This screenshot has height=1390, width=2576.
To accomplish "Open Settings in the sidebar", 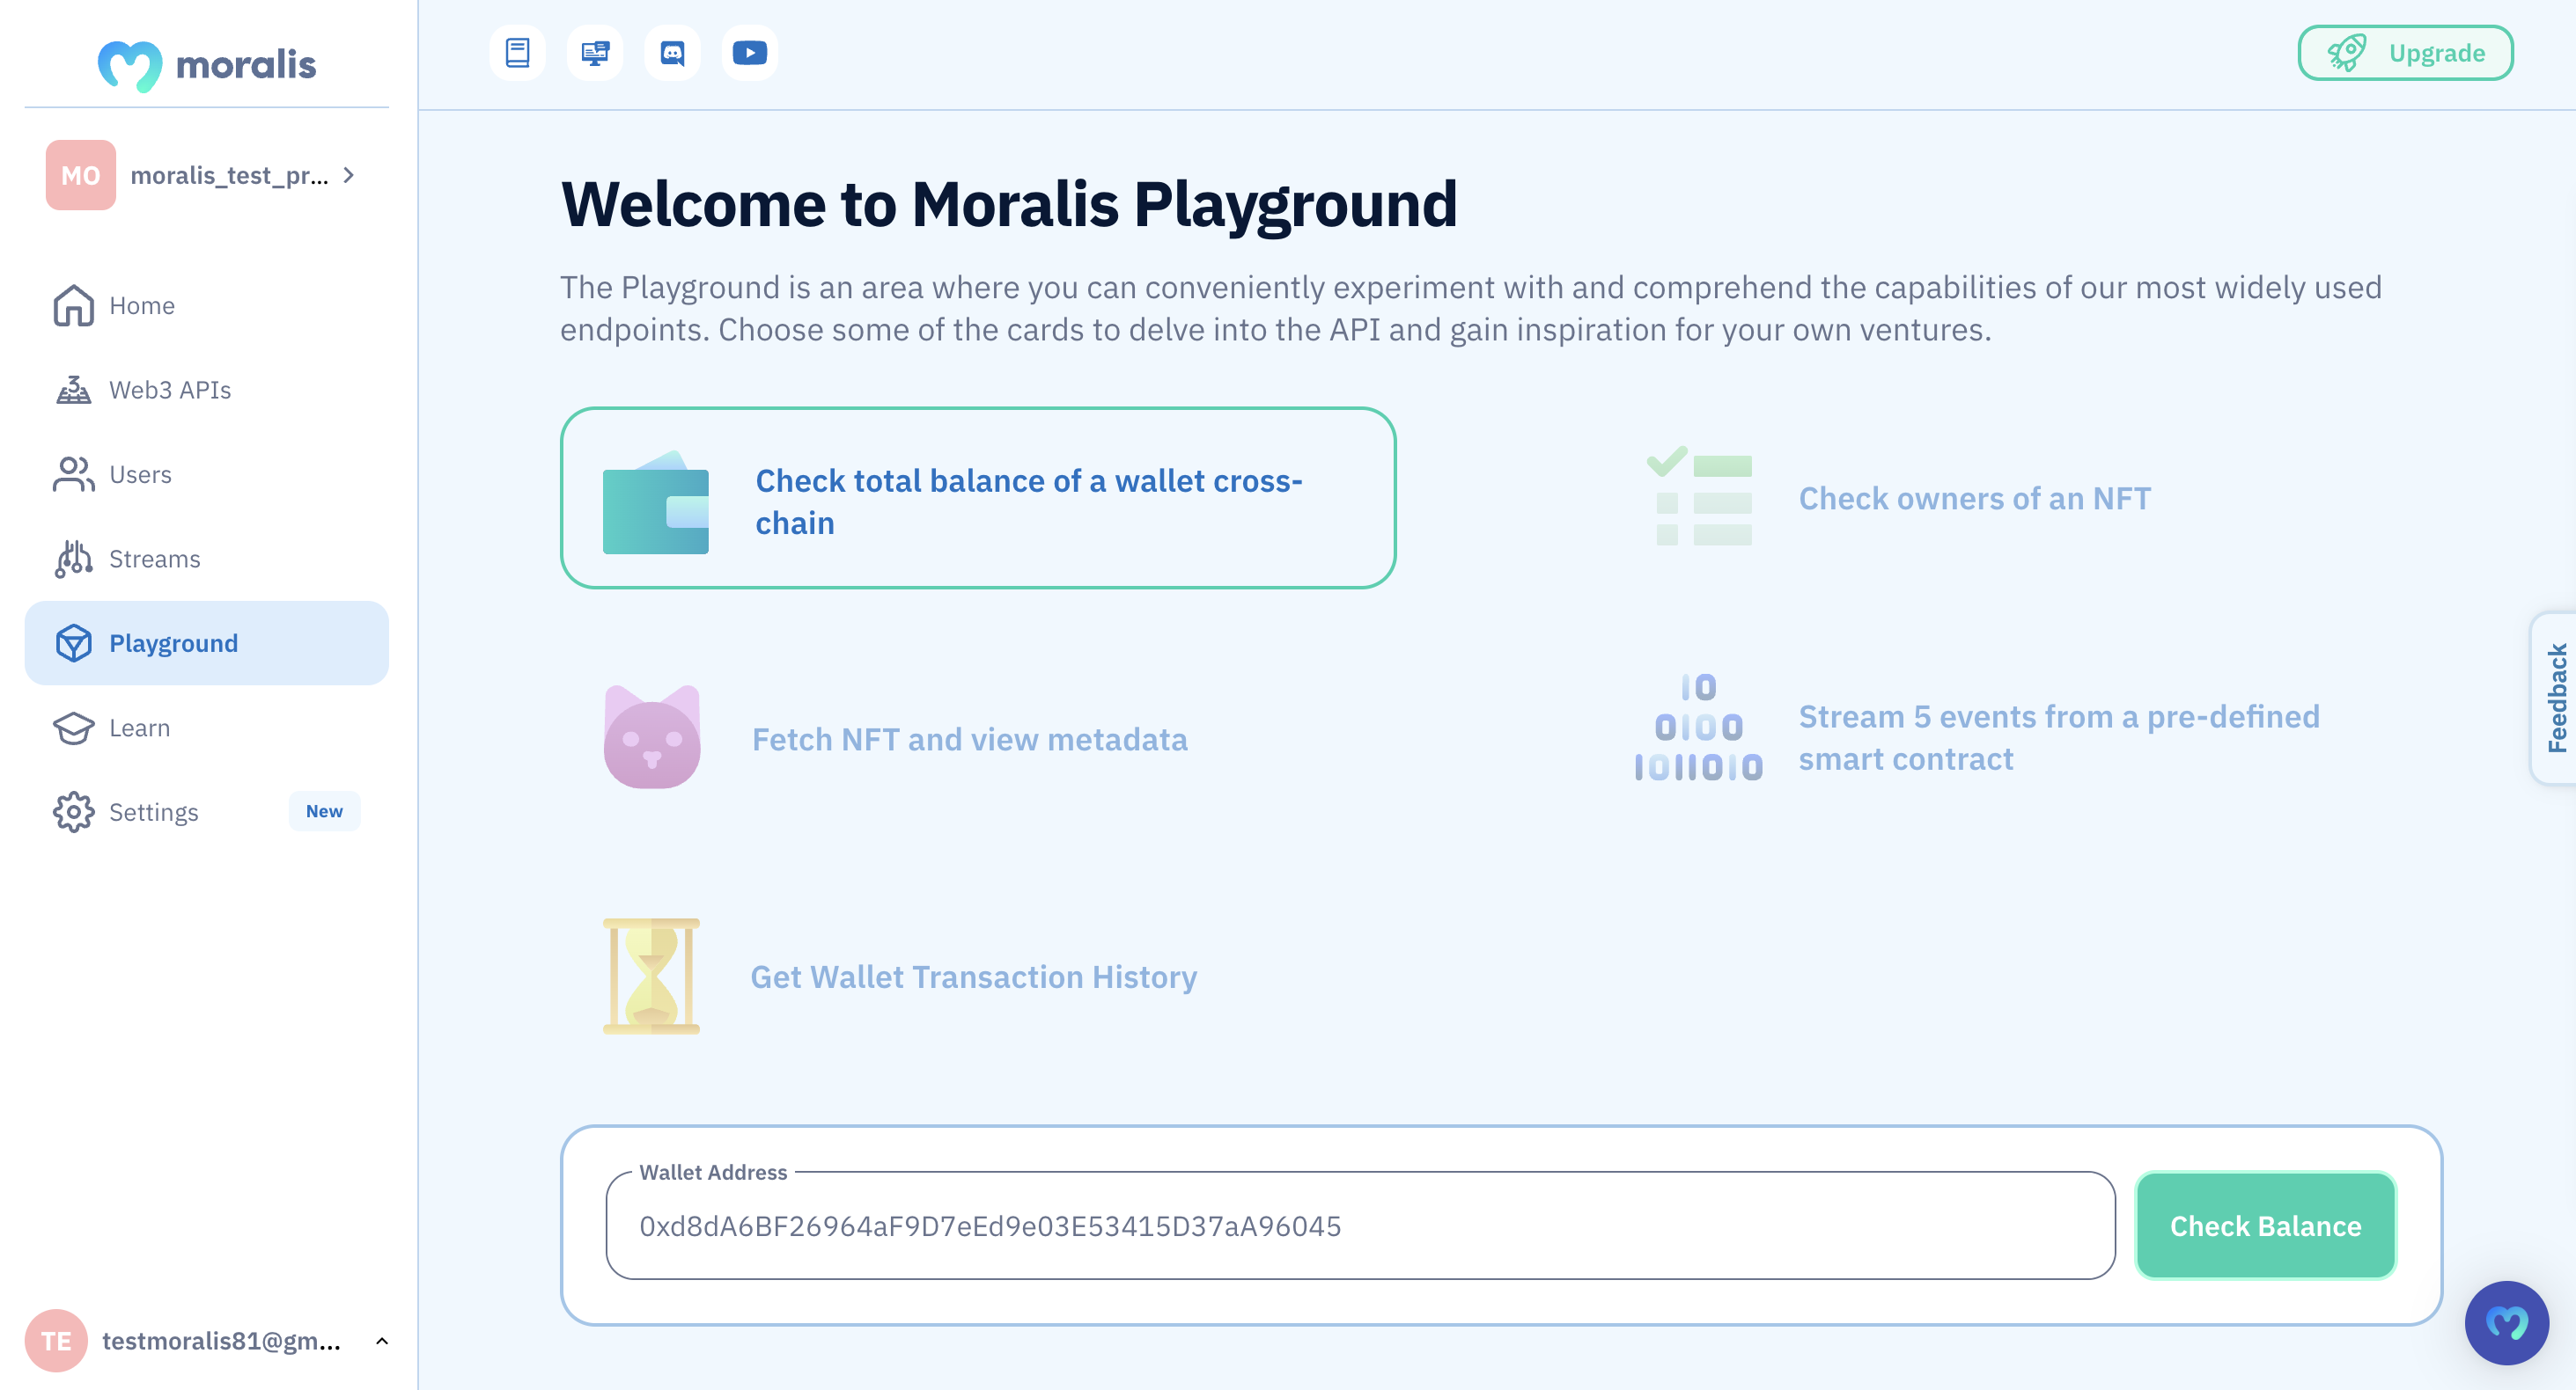I will (207, 812).
